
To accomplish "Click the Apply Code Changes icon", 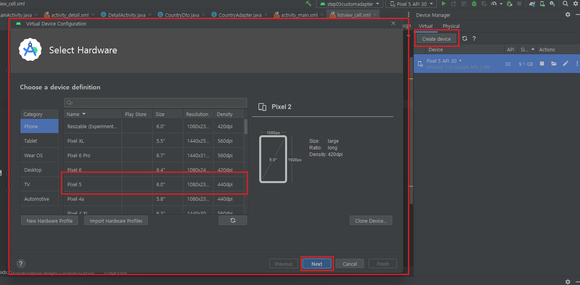I will click(464, 4).
